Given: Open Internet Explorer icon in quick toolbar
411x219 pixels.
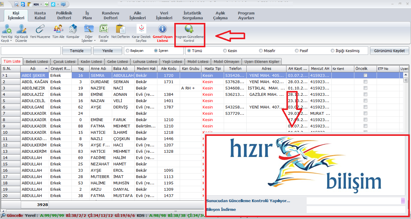Looking at the screenshot, I should tap(53, 4).
